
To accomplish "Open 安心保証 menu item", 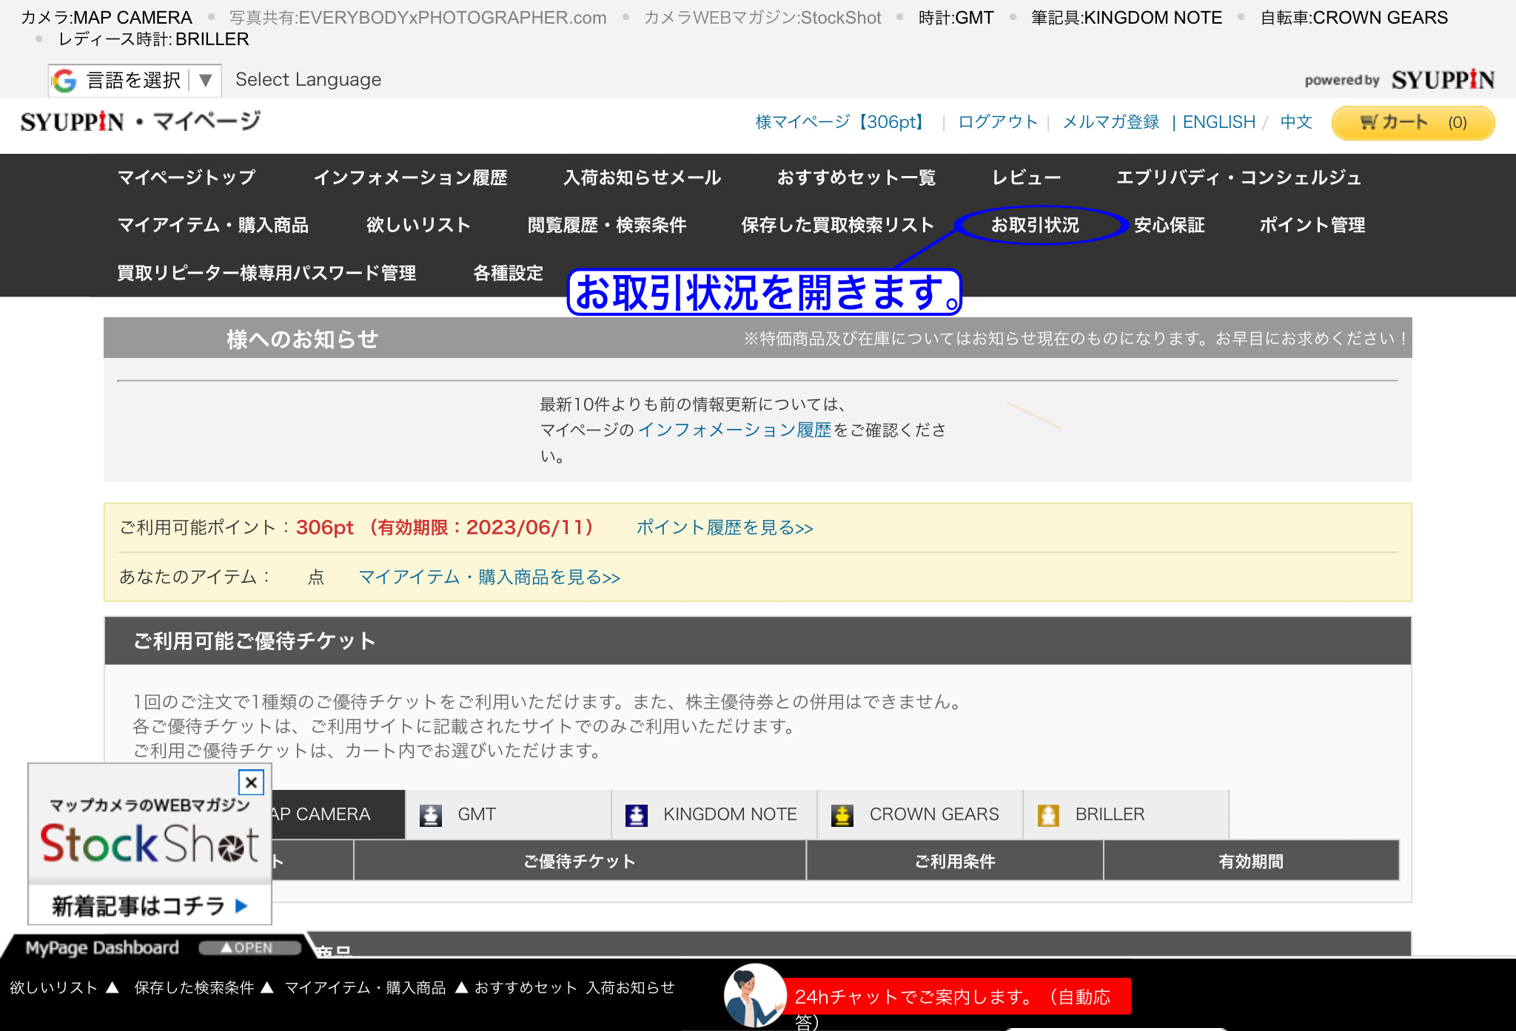I will tap(1170, 225).
